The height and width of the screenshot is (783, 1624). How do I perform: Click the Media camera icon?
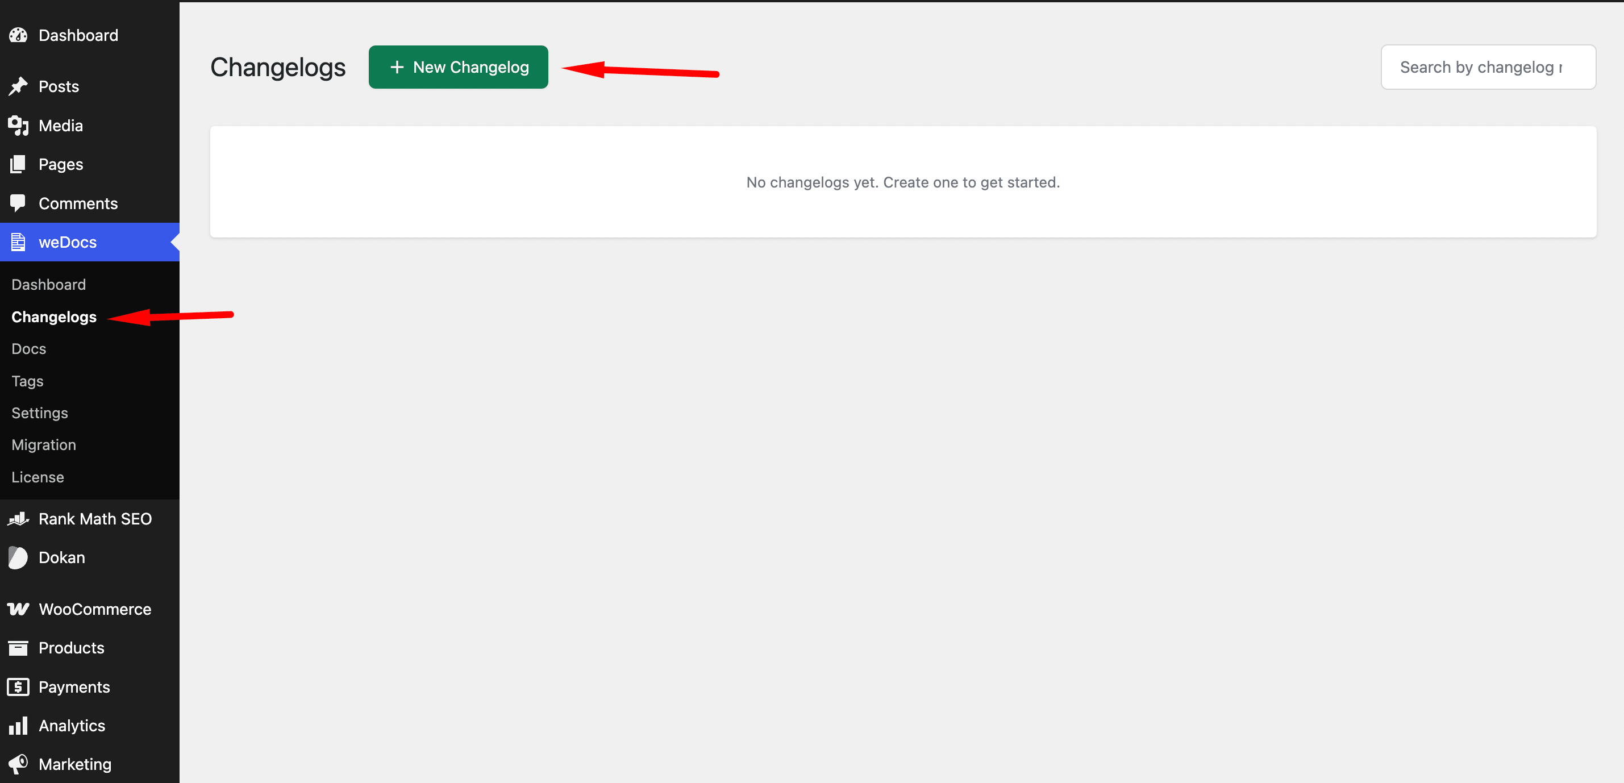18,126
